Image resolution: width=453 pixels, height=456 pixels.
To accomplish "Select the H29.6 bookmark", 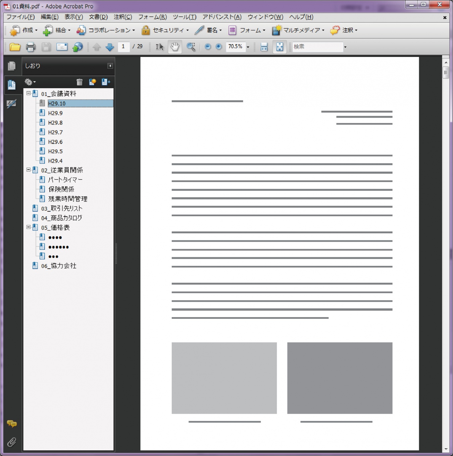I will click(55, 142).
